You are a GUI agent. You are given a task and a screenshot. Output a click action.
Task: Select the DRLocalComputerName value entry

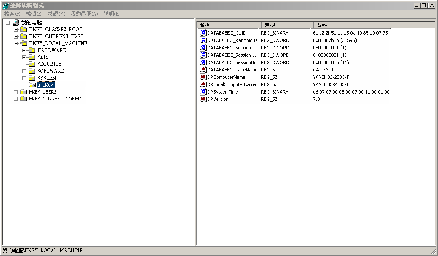tap(231, 84)
